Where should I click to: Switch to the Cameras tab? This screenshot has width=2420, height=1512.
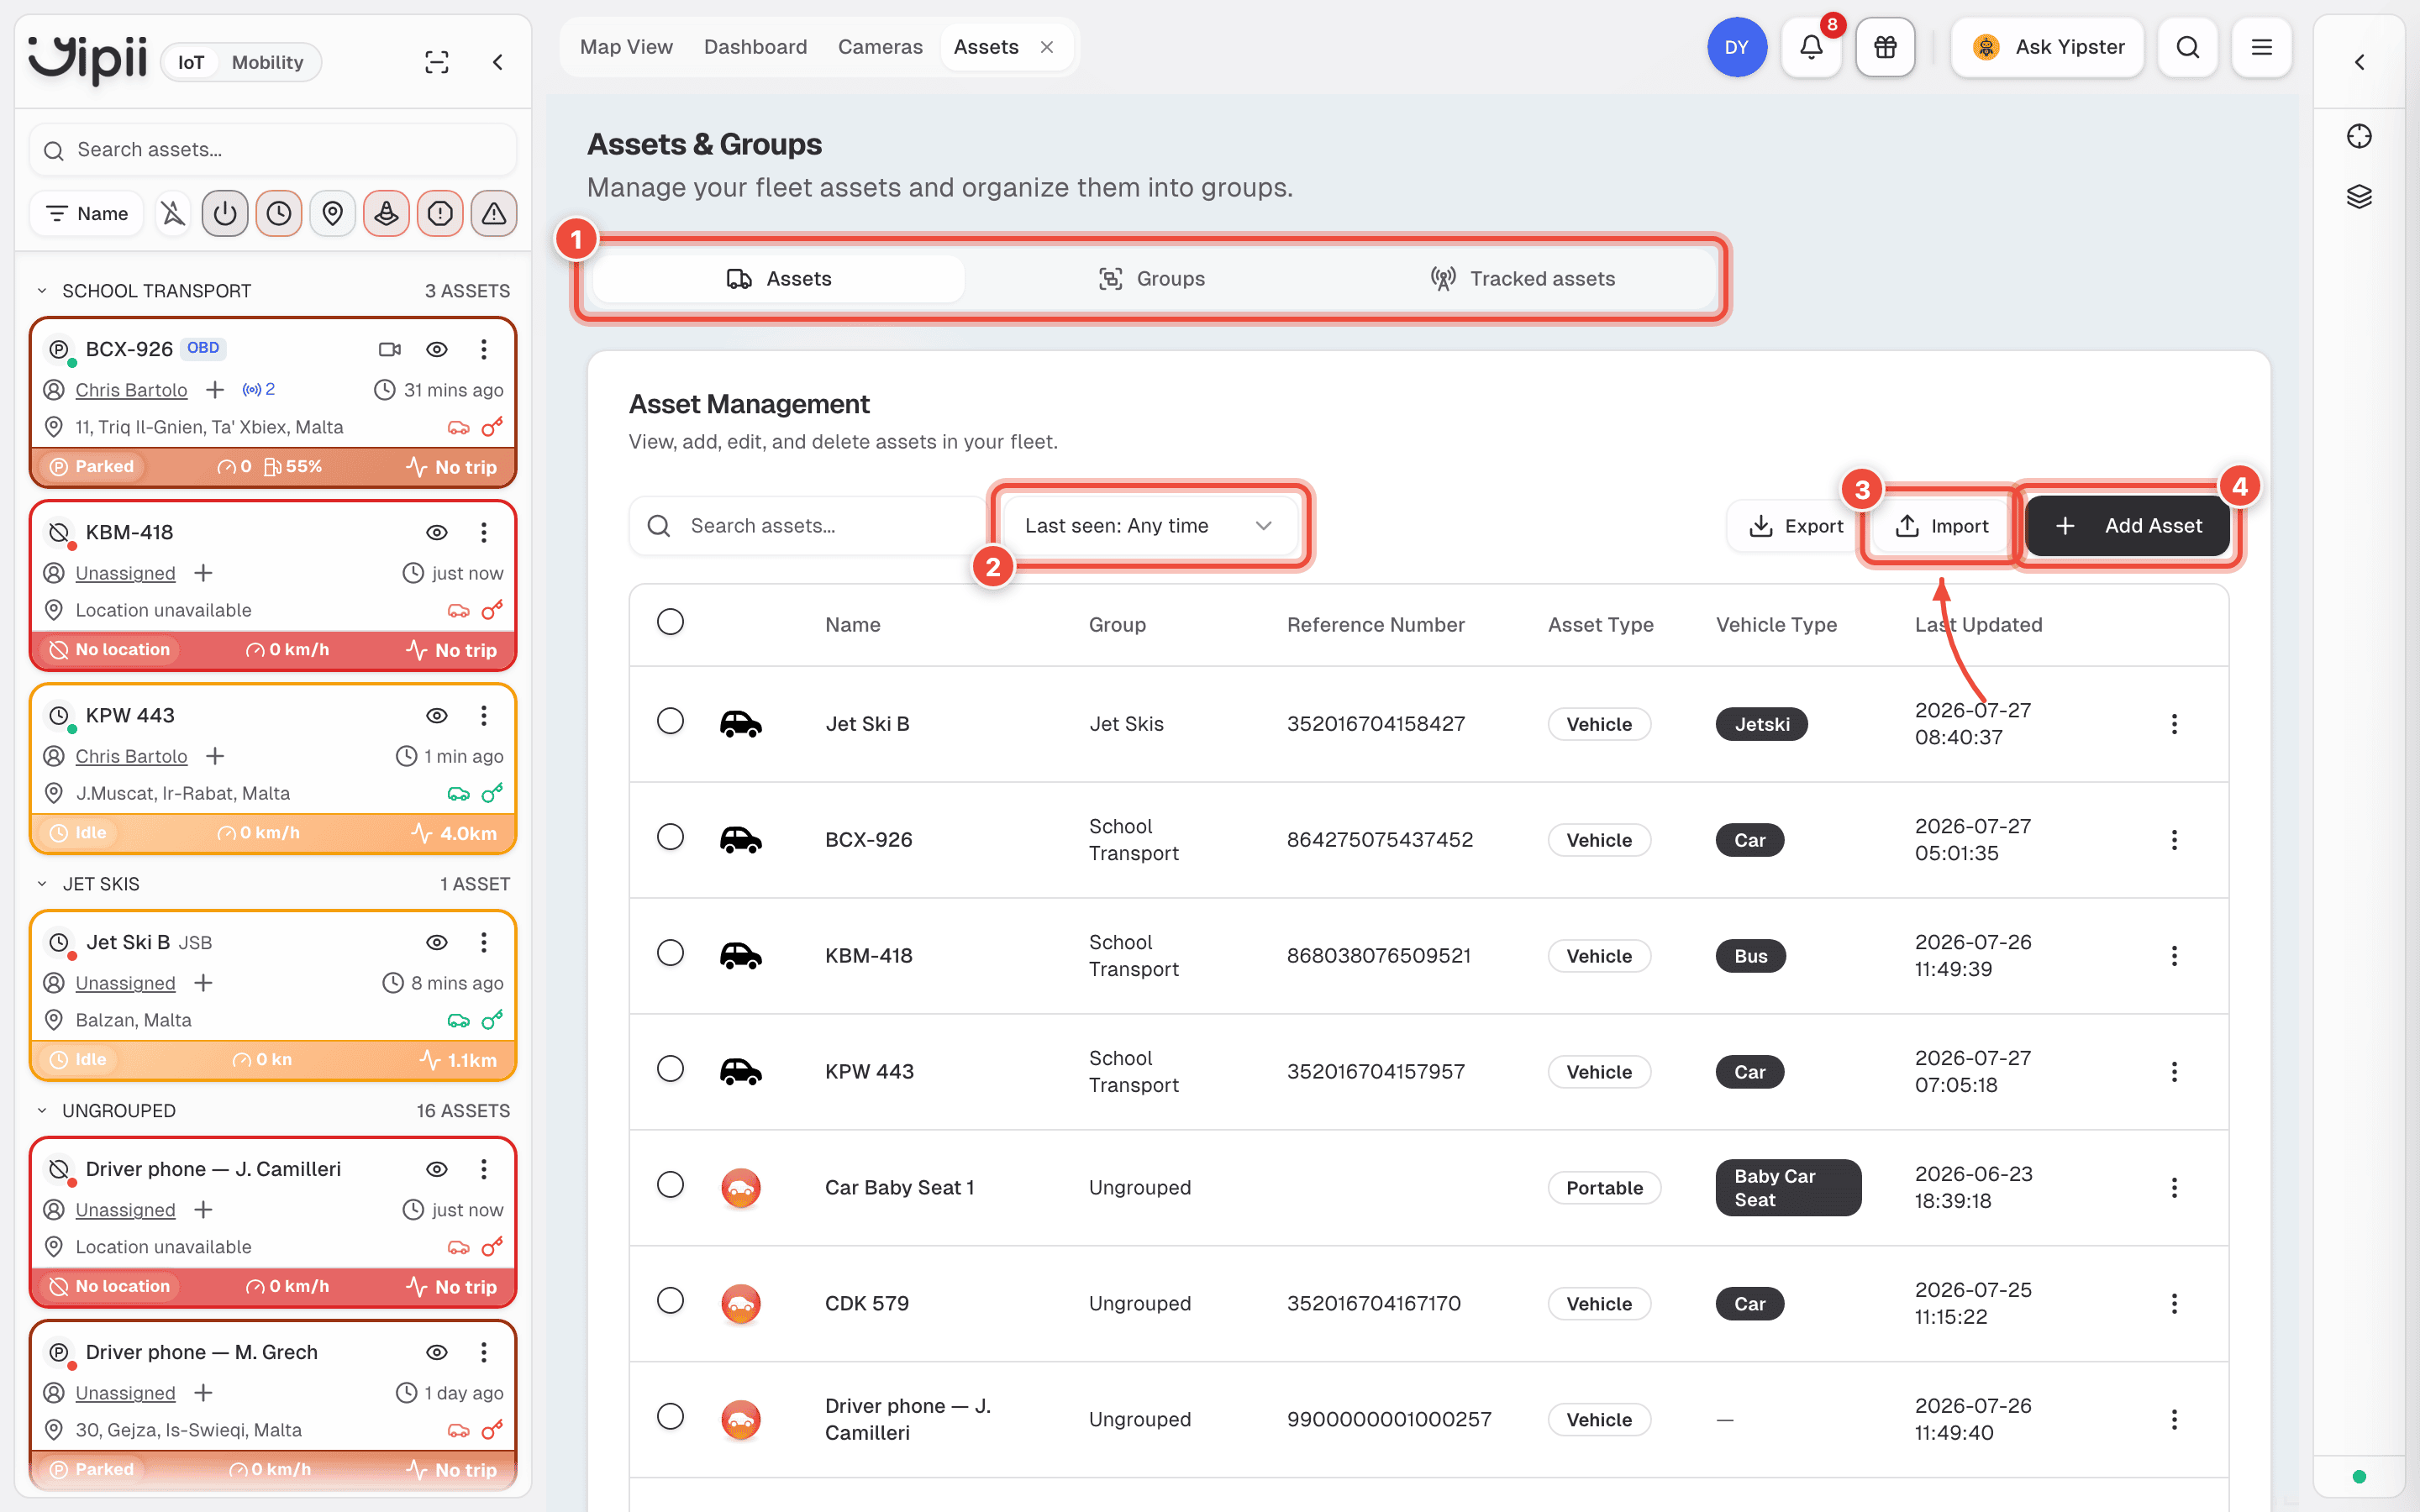point(880,47)
